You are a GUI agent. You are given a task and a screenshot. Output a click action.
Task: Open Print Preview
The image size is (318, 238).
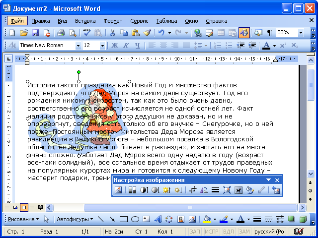[x=72, y=33]
